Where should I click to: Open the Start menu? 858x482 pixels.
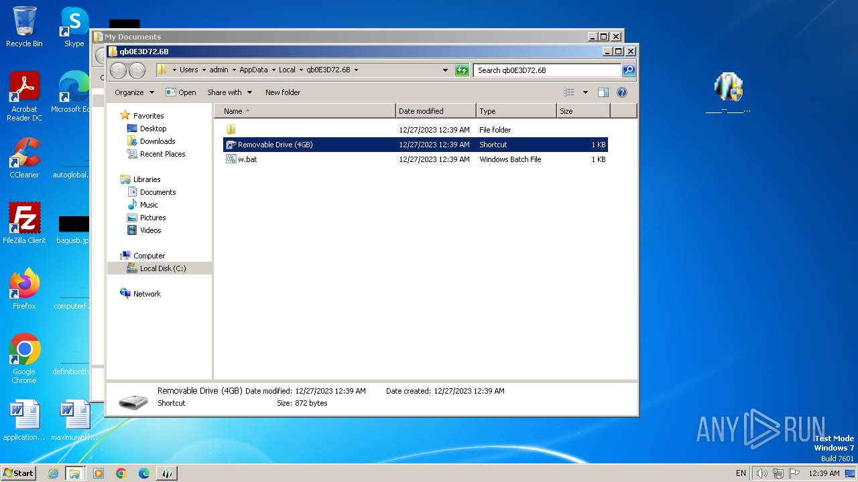coord(19,473)
